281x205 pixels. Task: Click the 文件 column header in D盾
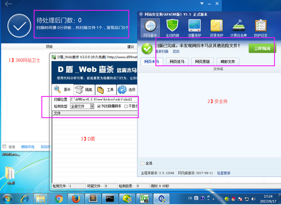pos(95,113)
